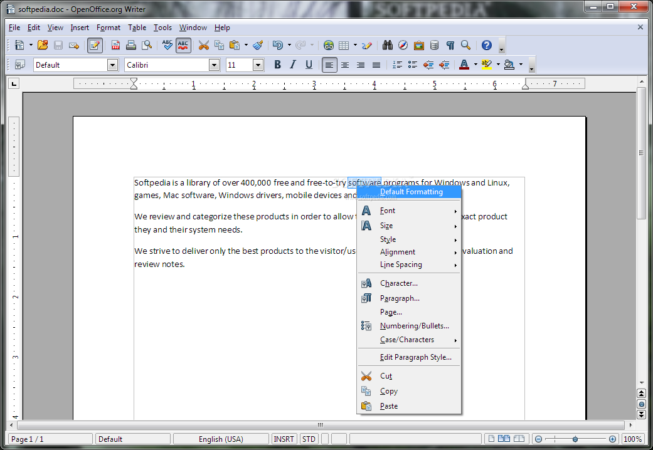Toggle Italic formatting

coord(293,65)
